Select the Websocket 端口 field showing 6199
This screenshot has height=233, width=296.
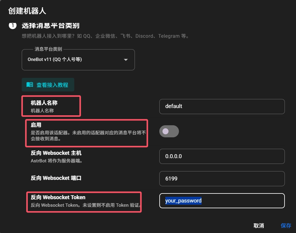click(x=222, y=179)
